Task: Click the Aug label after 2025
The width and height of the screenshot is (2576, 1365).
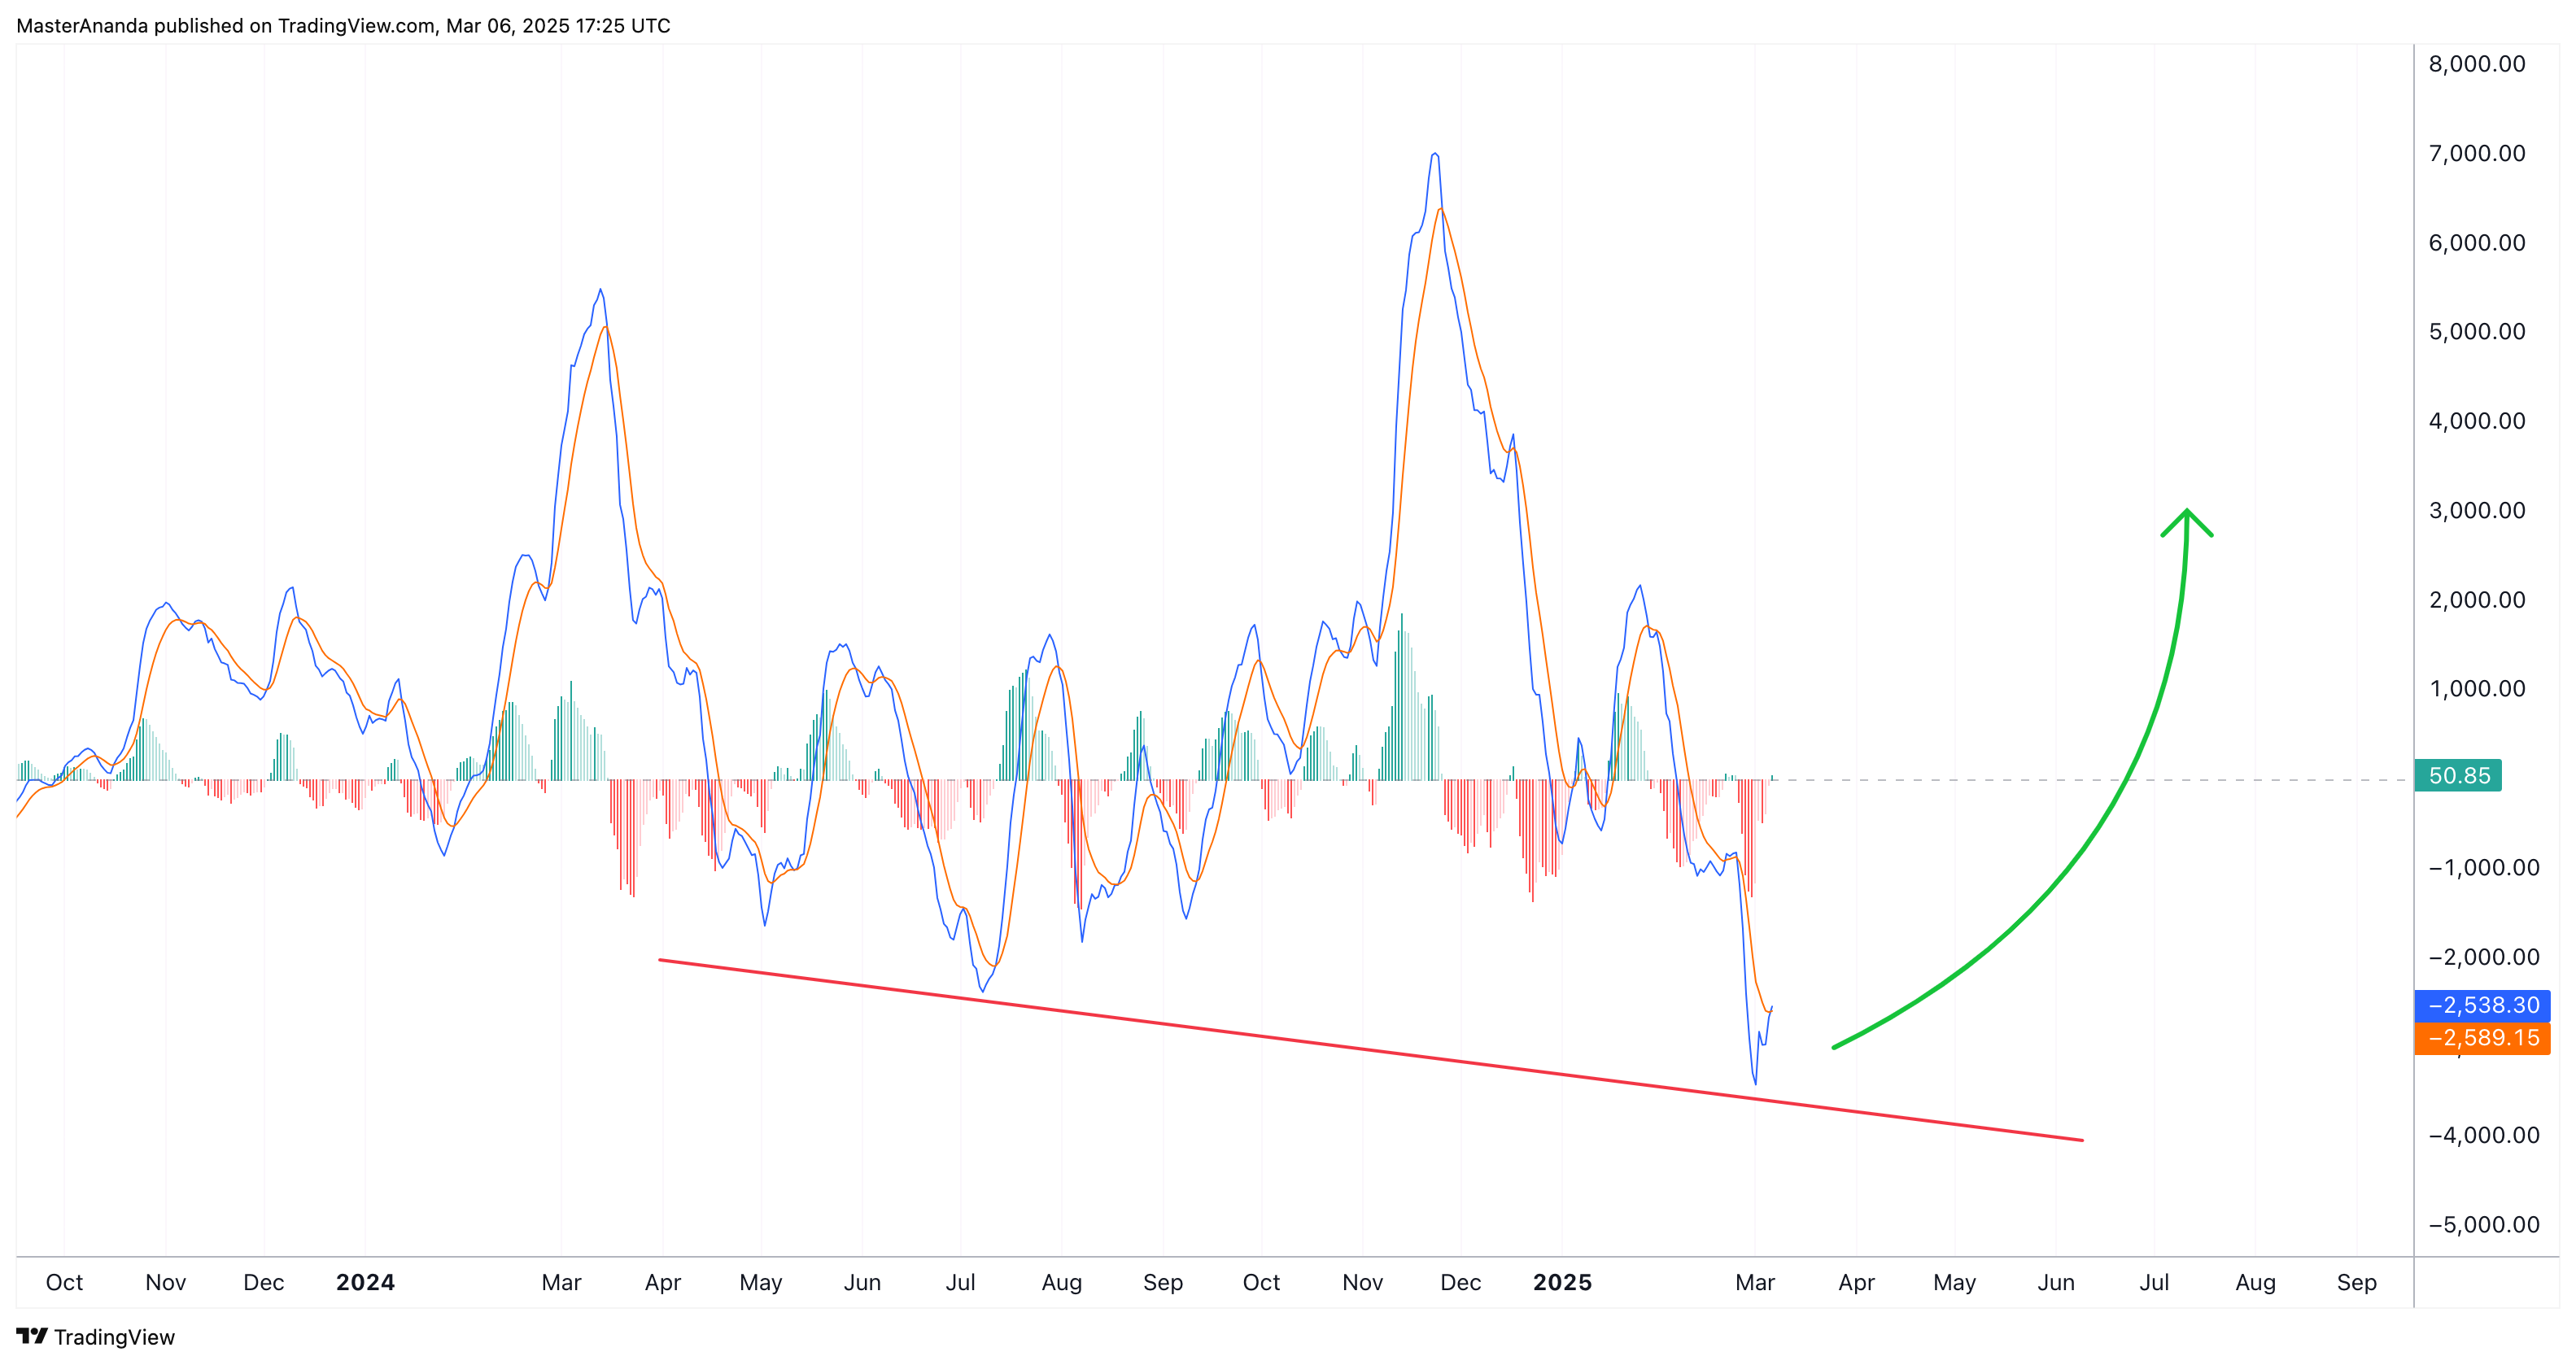Action: point(2255,1283)
